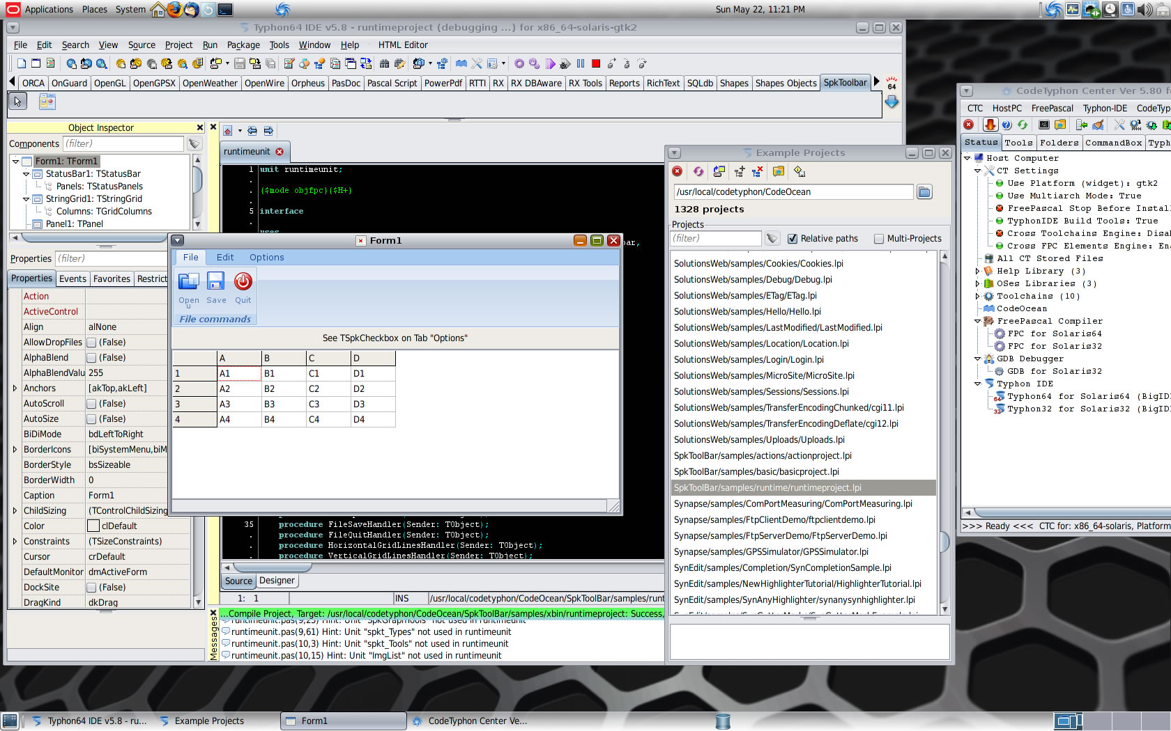Toggle the Multi-Projects checkbox

[x=879, y=239]
